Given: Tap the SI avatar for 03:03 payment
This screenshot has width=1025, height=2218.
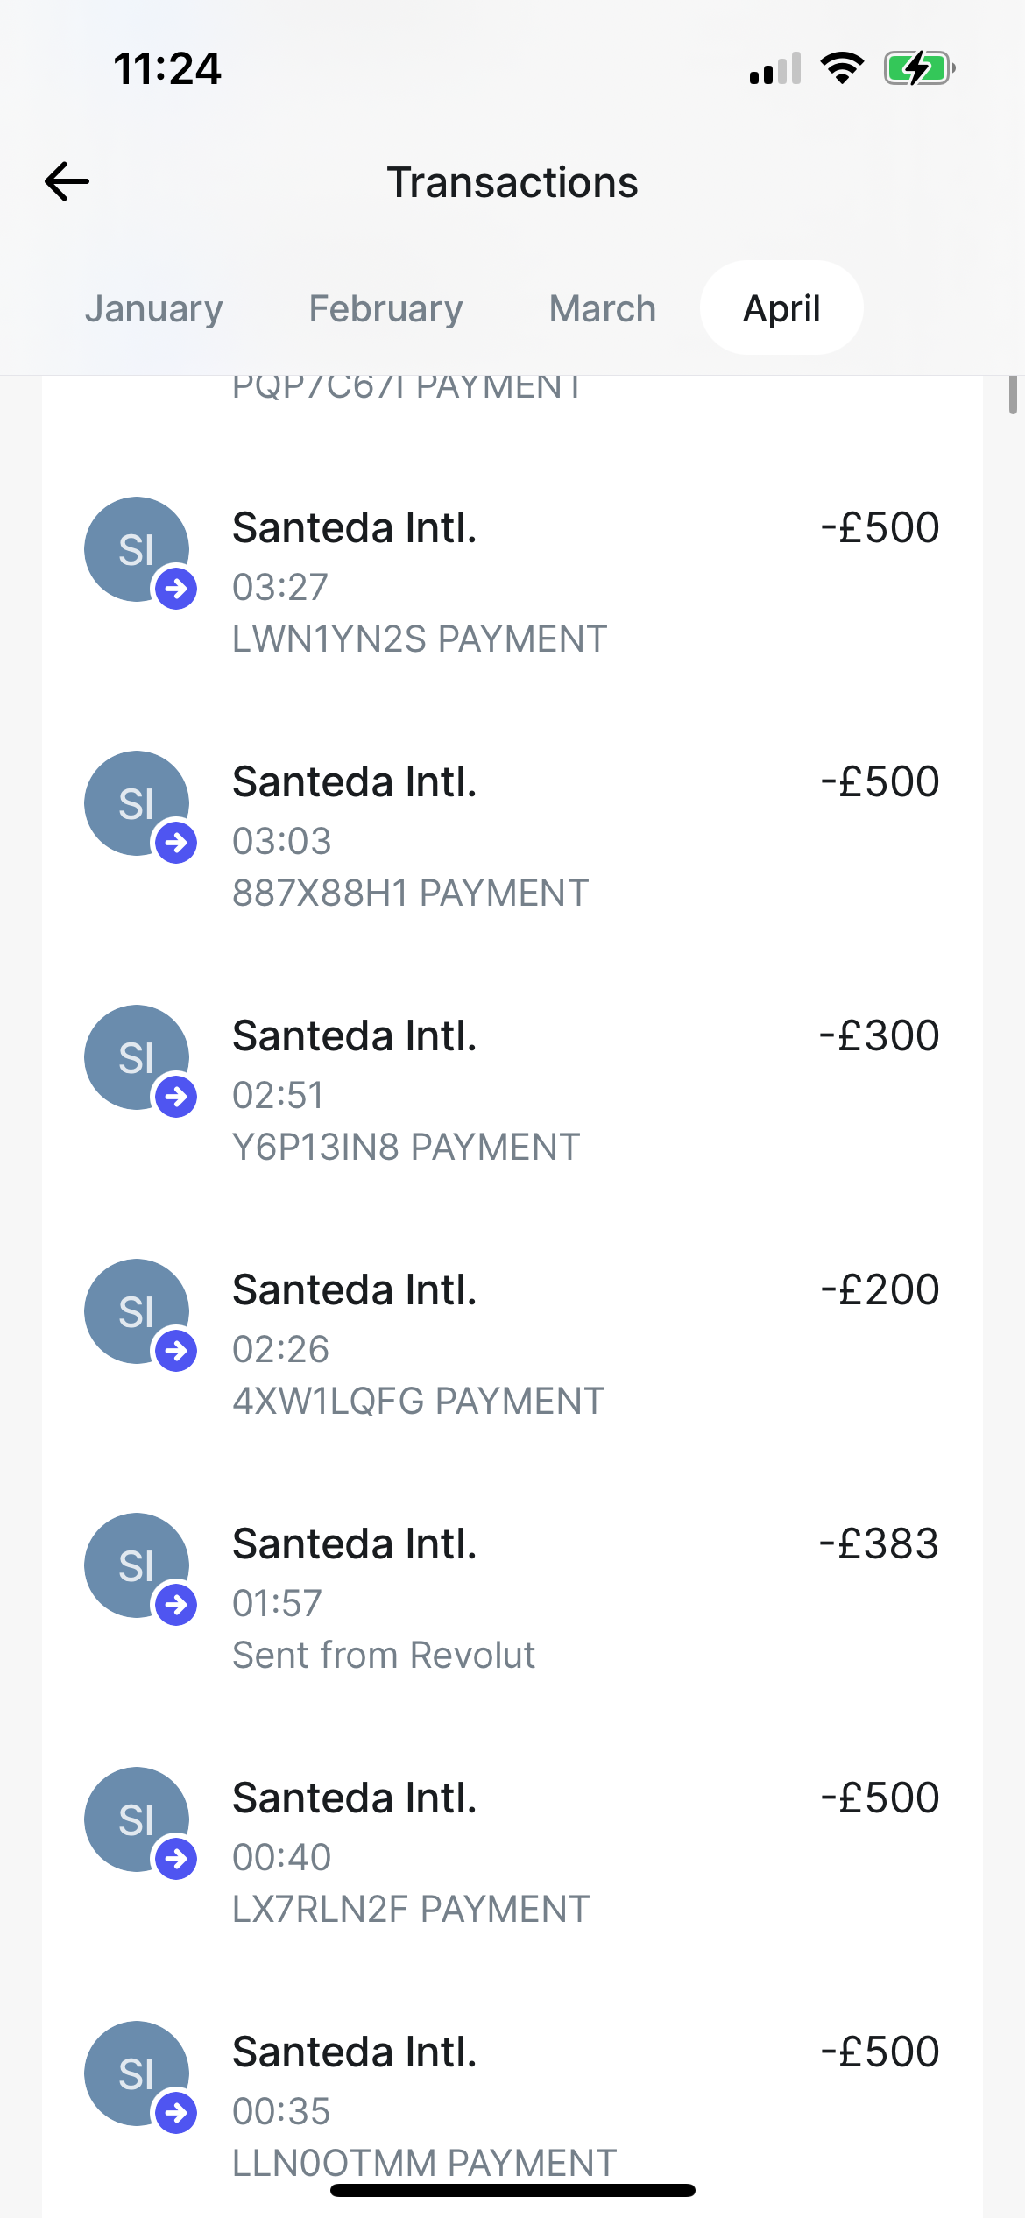Looking at the screenshot, I should click(x=137, y=803).
